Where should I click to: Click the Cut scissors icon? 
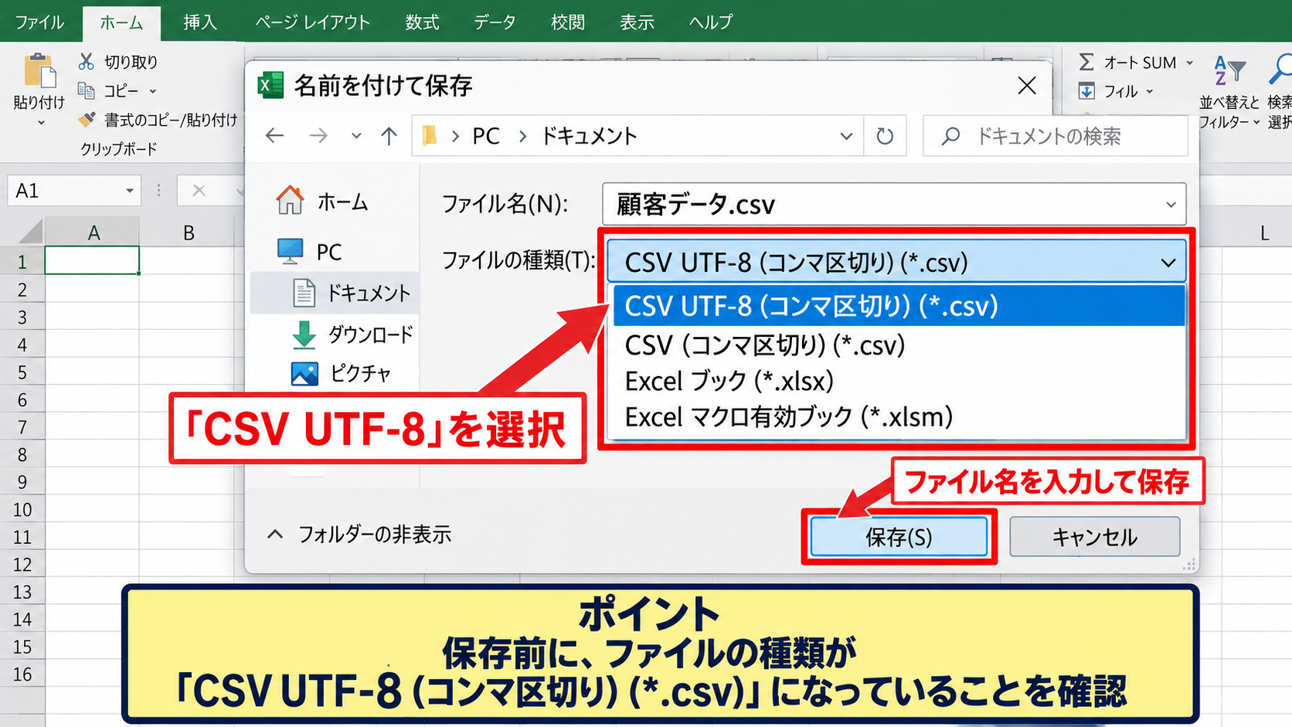[86, 62]
